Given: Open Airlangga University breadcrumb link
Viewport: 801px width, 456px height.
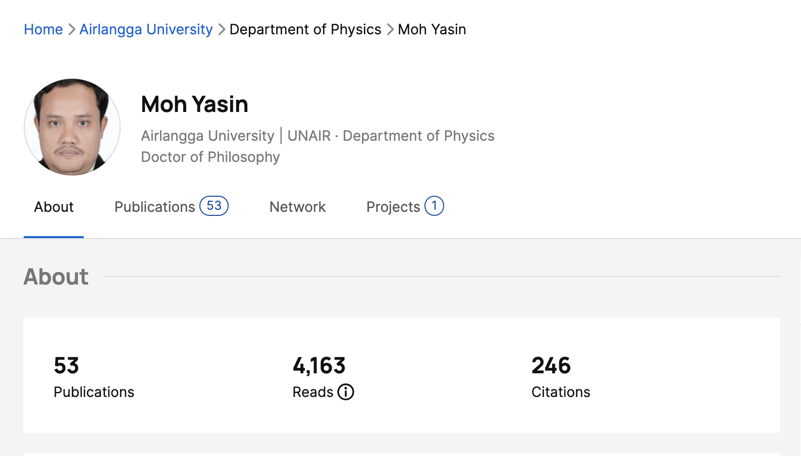Looking at the screenshot, I should [x=146, y=29].
